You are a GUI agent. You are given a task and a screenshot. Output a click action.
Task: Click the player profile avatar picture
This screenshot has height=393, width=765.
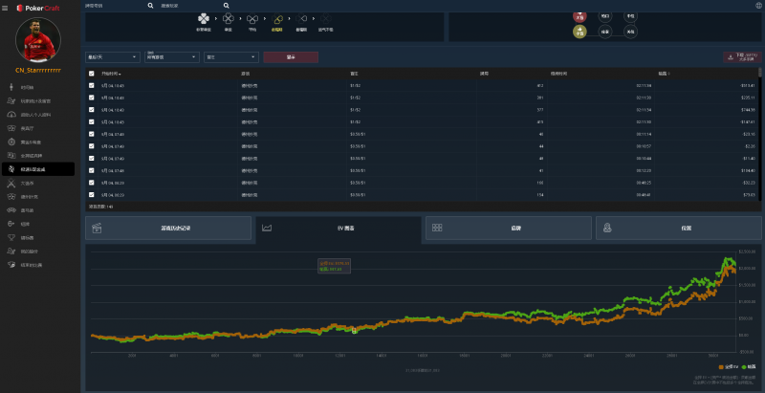pyautogui.click(x=39, y=39)
